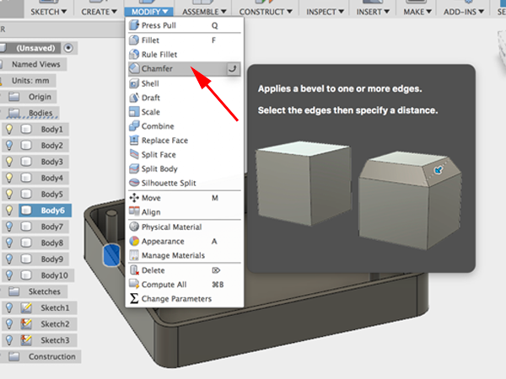Open the CREATE dropdown menu
This screenshot has height=379, width=506.
99,12
